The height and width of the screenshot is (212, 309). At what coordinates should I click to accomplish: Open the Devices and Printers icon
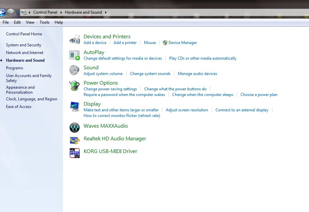pyautogui.click(x=75, y=39)
